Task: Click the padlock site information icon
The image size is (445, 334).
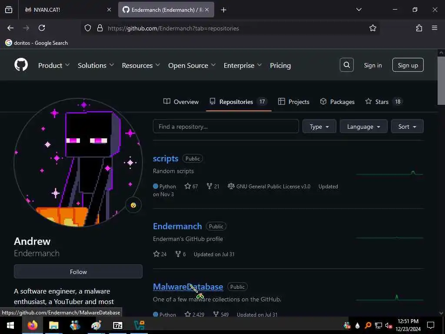Action: [100, 28]
